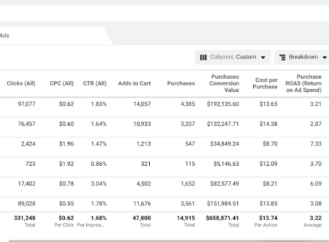
Task: Select total Adds to Cart 47,800
Action: [x=141, y=218]
